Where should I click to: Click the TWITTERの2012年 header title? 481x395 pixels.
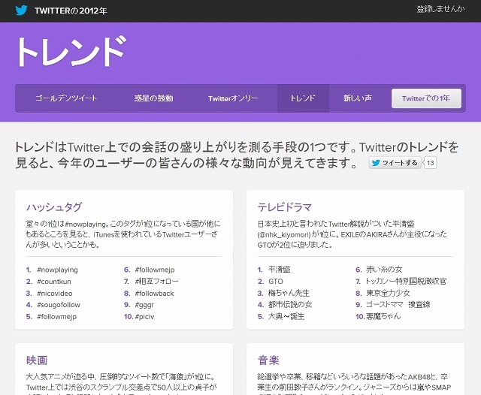pos(71,11)
